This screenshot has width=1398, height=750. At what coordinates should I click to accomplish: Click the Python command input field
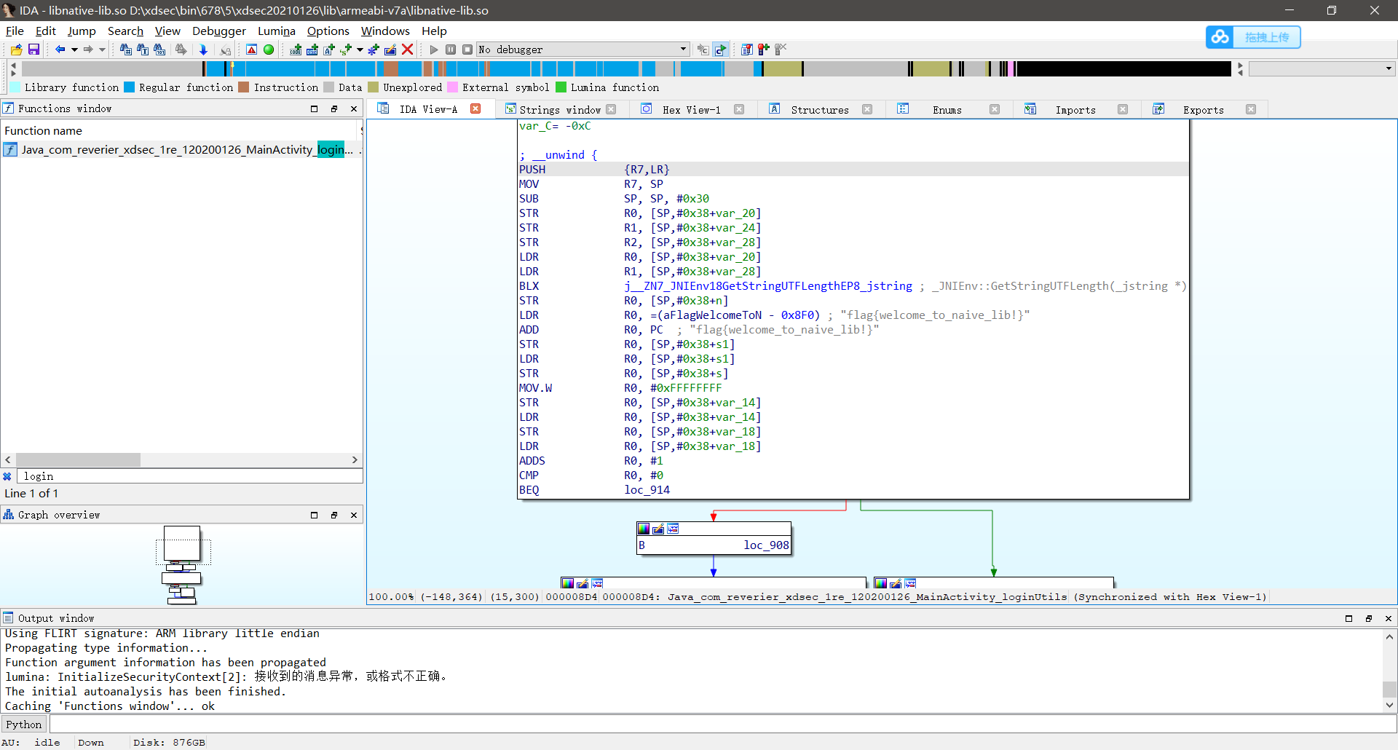(722, 725)
